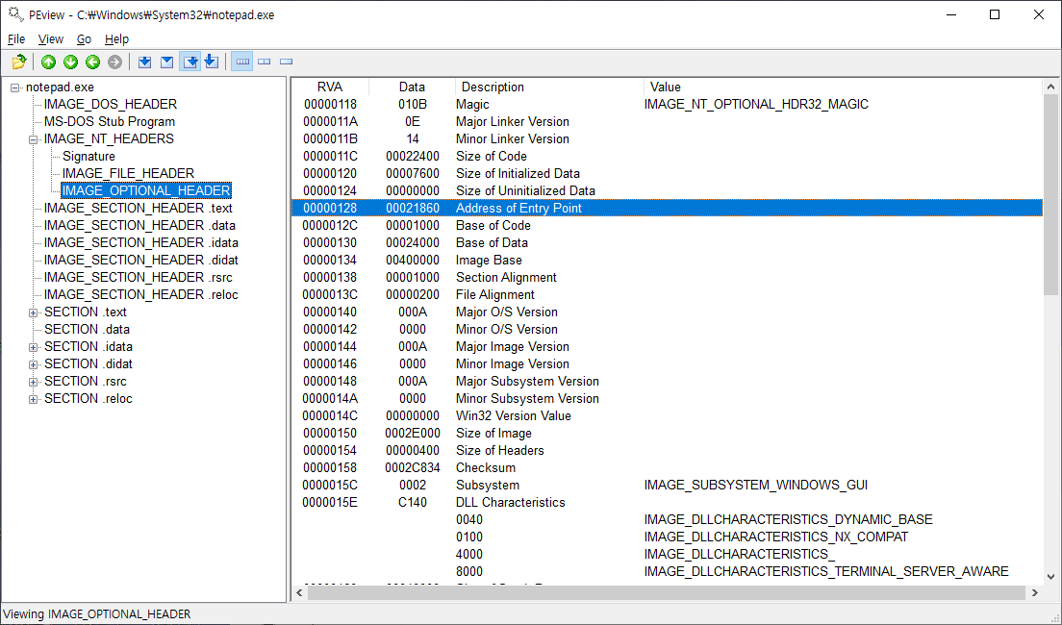Click the Data column header

coord(412,87)
